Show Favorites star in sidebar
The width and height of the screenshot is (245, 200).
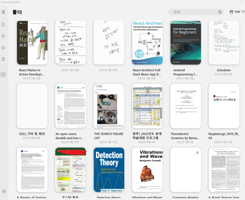(x=3, y=47)
